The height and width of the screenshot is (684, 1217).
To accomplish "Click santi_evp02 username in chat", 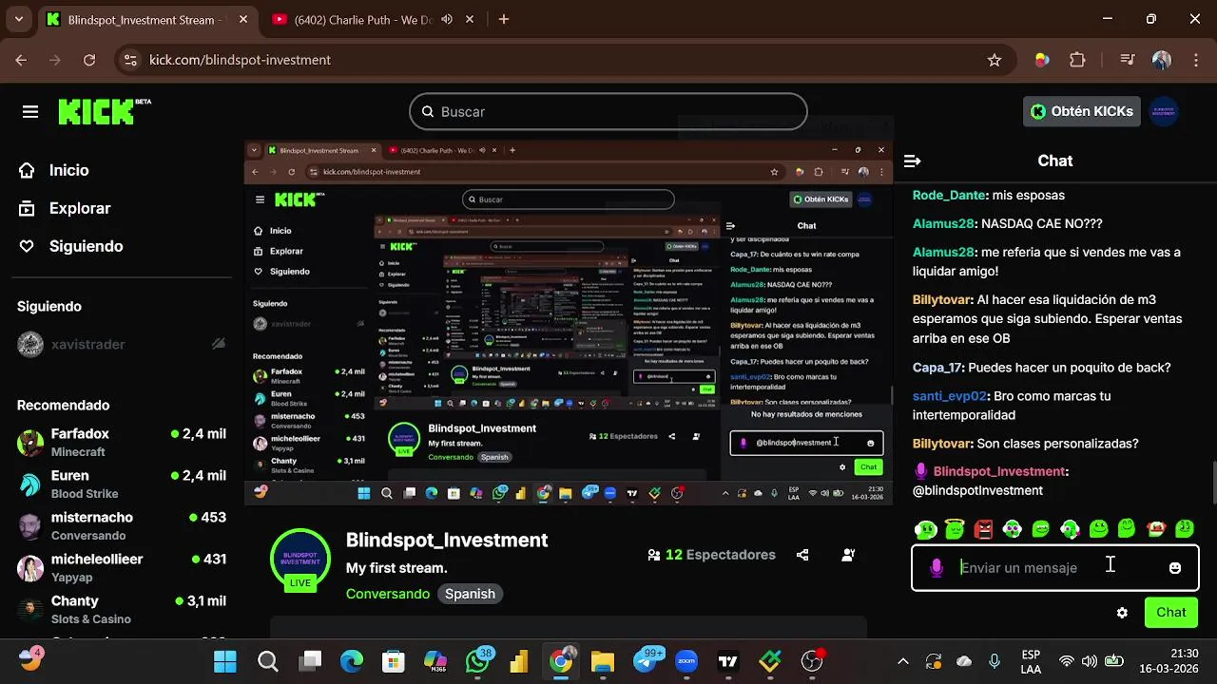I will click(x=950, y=396).
